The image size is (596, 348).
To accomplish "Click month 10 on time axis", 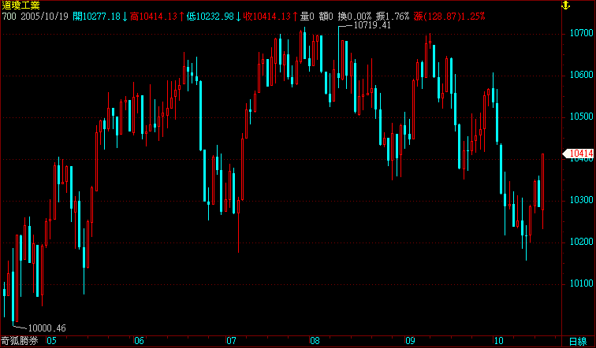I will coord(498,341).
